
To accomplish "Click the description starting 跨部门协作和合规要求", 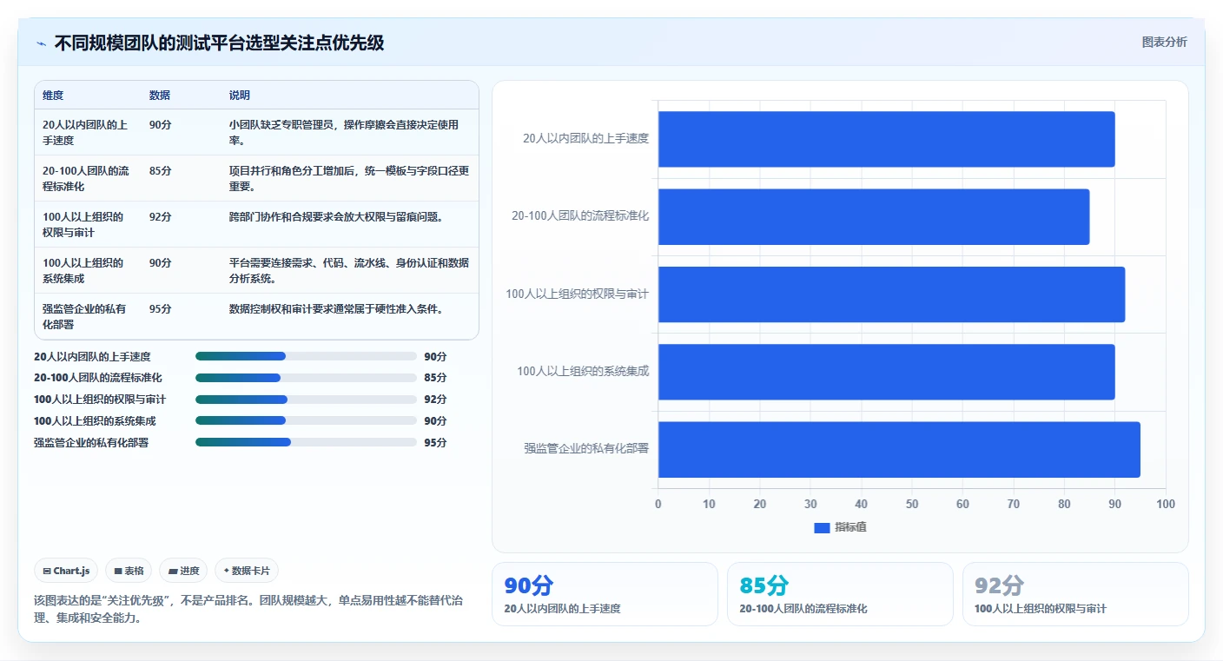I will (x=336, y=216).
